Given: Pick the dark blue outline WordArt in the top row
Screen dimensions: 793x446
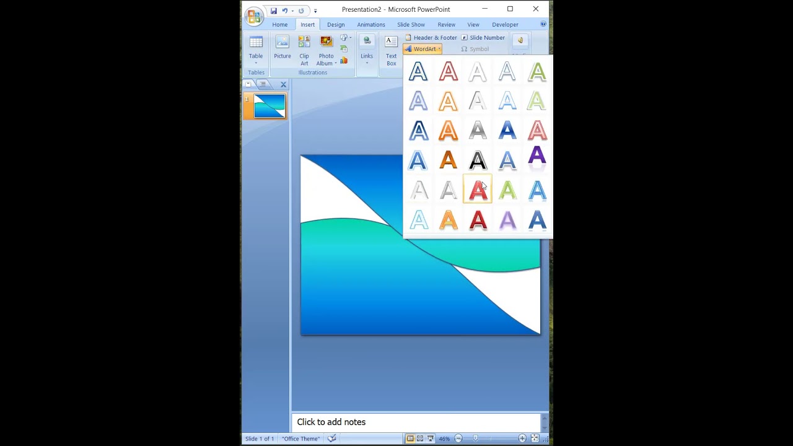Looking at the screenshot, I should coord(418,72).
